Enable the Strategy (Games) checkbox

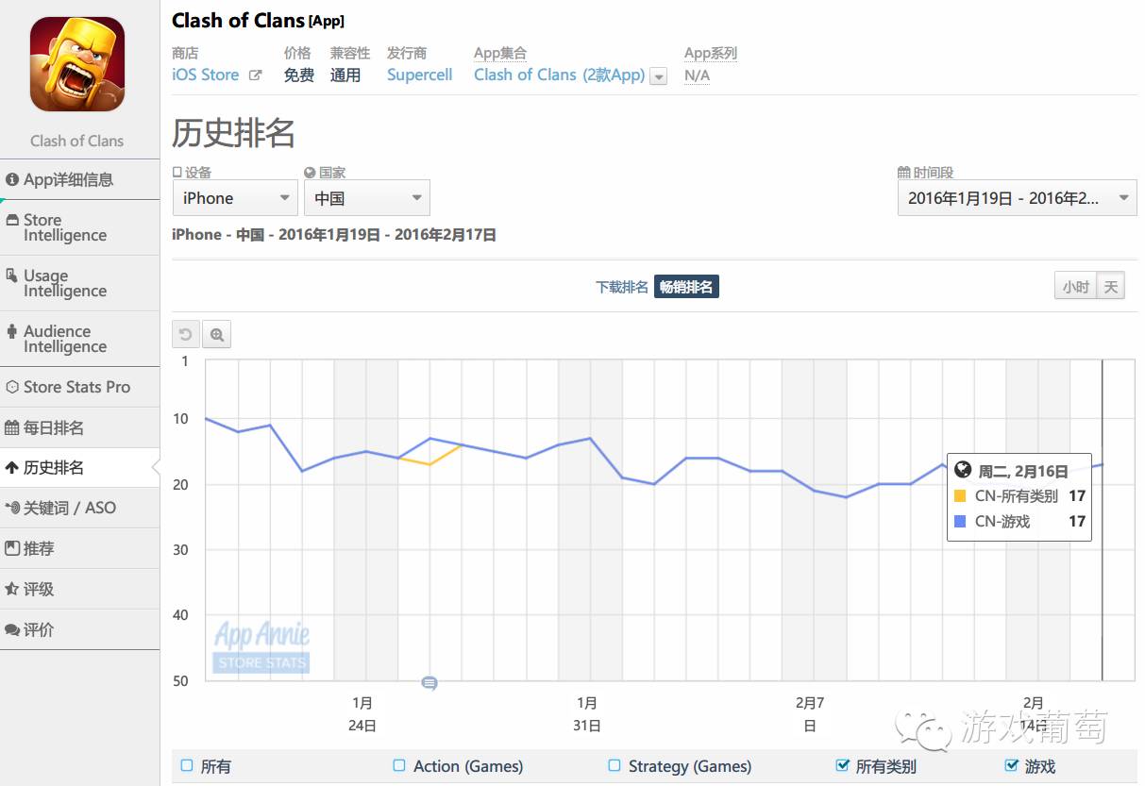[614, 765]
